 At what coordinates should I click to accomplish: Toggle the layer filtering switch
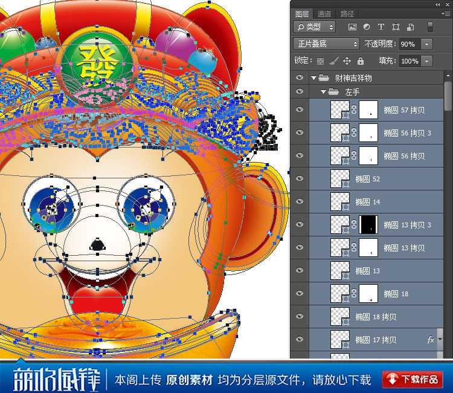[x=430, y=27]
